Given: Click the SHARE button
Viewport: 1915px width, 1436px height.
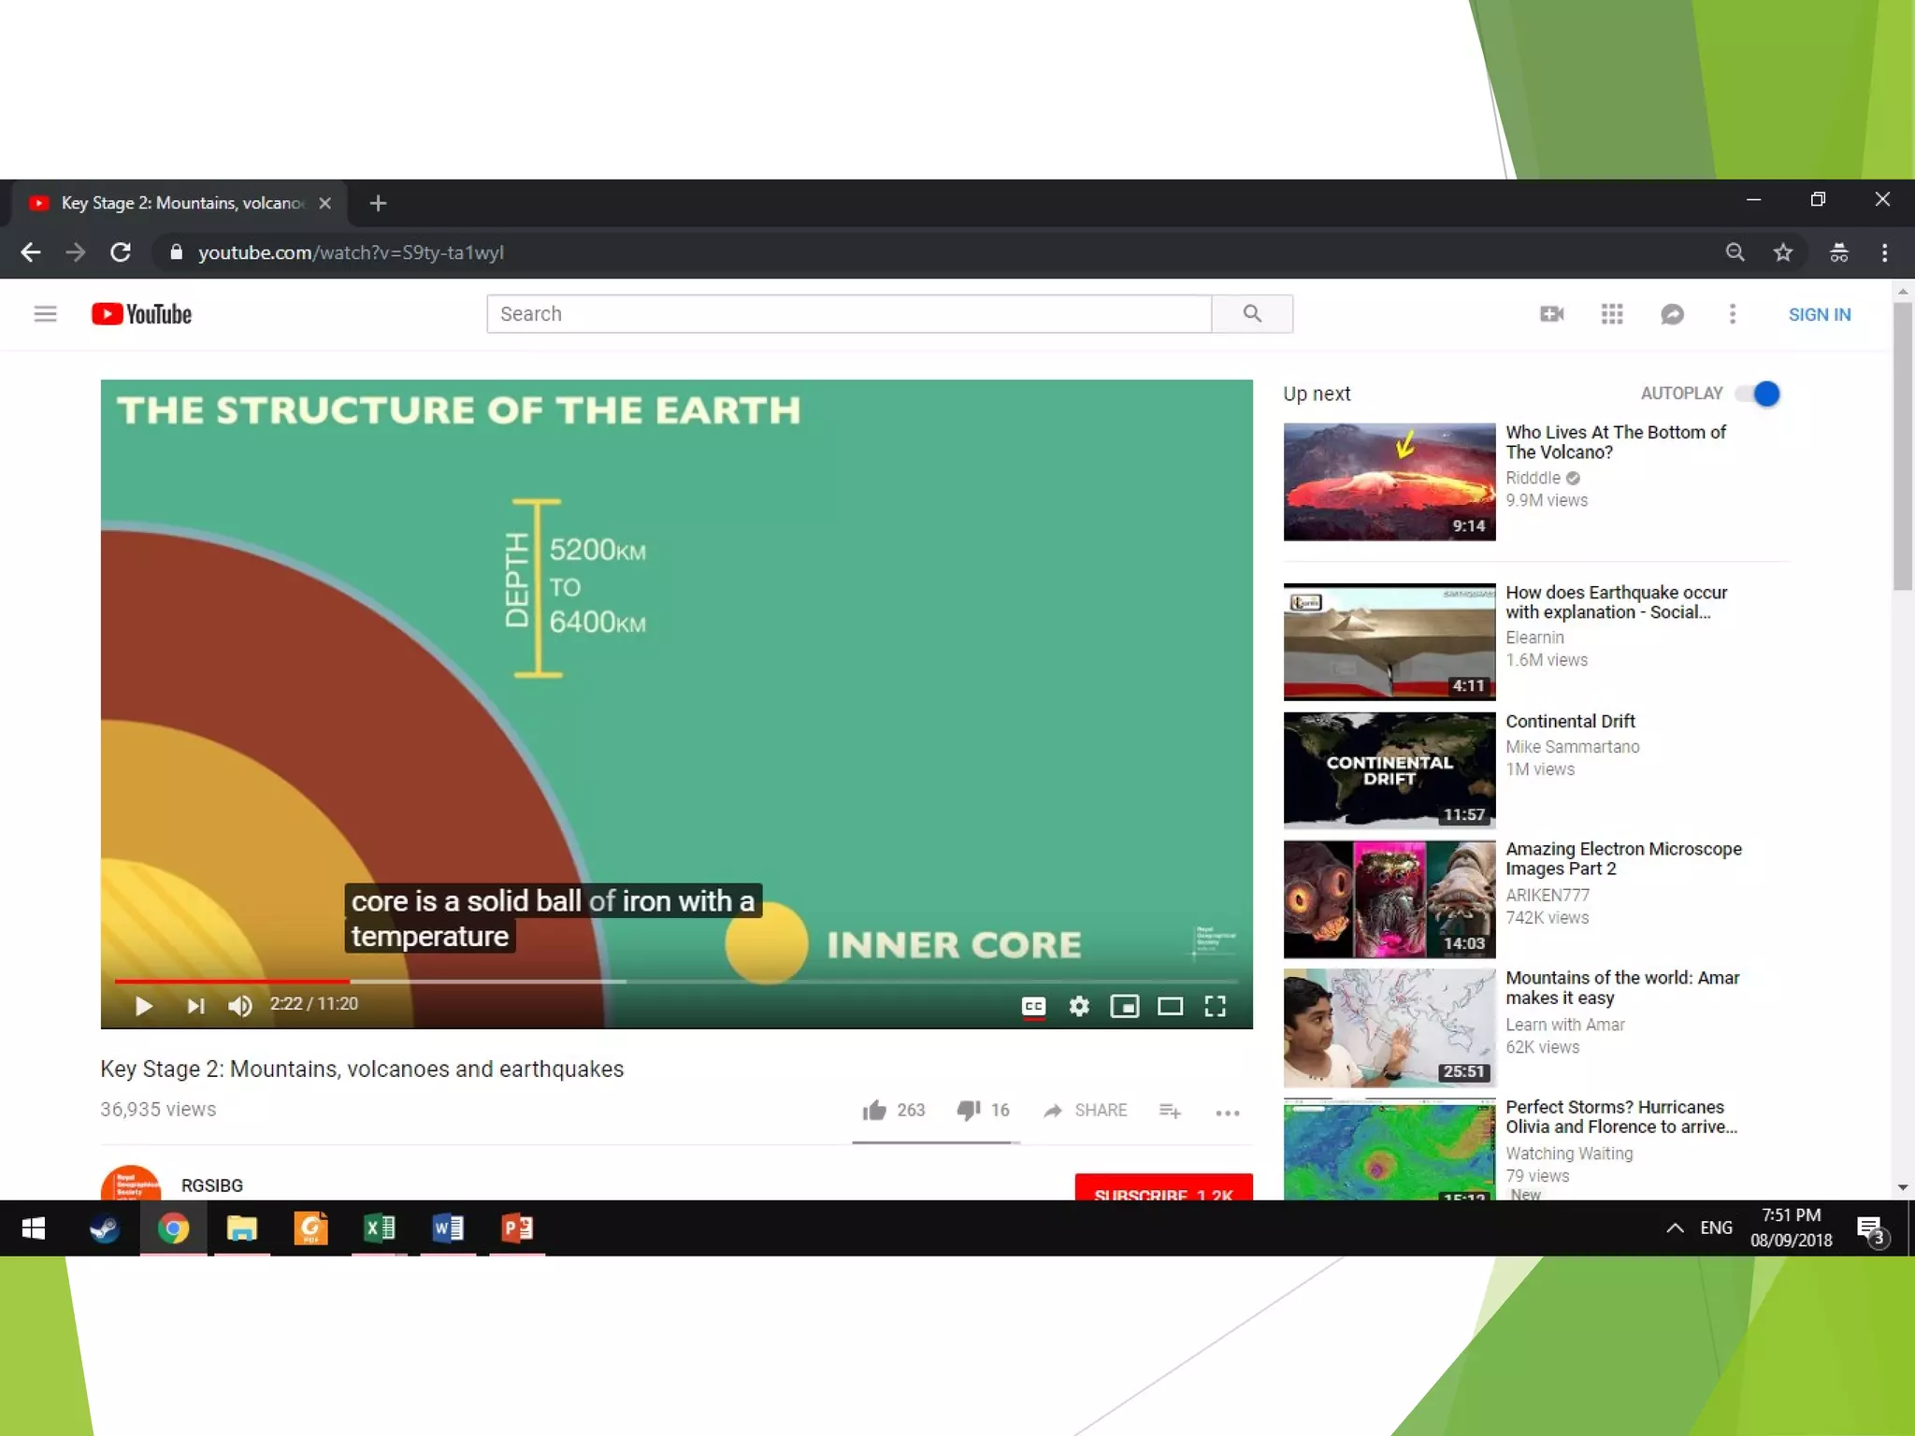Looking at the screenshot, I should click(x=1086, y=1111).
